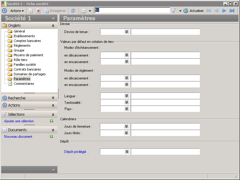The image size is (240, 180).
Task: Select Comptes bancaires in the tree
Action: tap(27, 41)
